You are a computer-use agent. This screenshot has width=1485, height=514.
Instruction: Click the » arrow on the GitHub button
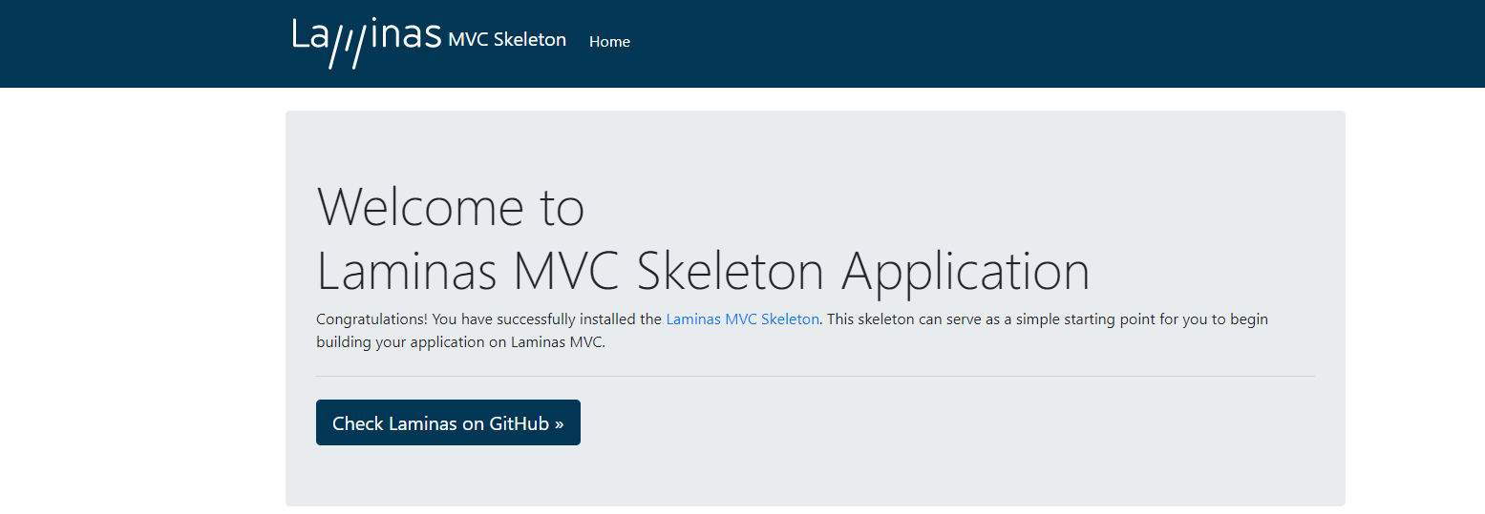559,423
